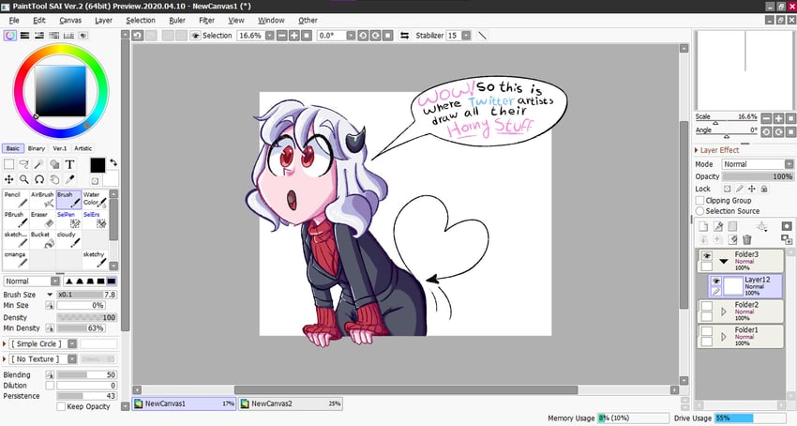This screenshot has width=797, height=426.
Task: Choose the SelPen selection pen
Action: [68, 220]
